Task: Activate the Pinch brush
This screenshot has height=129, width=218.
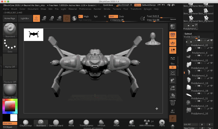Action: click(116, 123)
